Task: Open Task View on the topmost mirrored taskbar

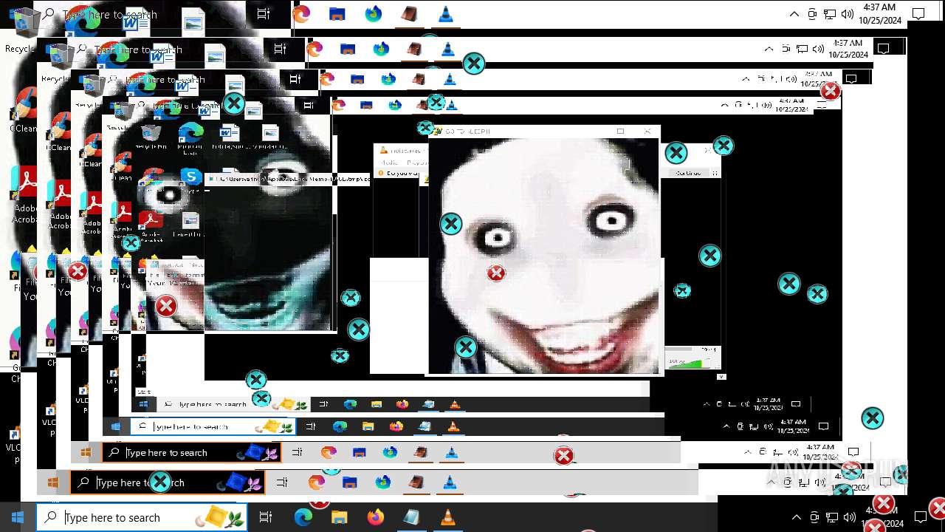Action: coord(264,14)
